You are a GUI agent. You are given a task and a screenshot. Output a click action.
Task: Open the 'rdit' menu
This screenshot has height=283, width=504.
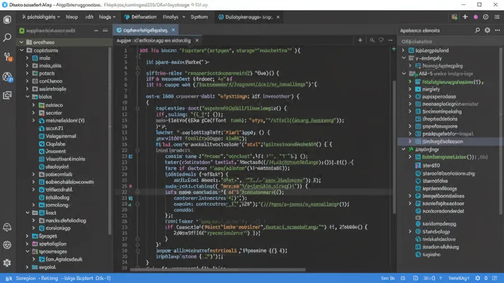coord(90,17)
